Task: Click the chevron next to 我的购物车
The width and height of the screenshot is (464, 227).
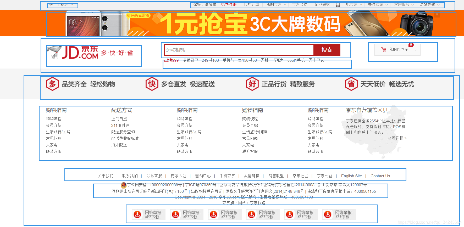Action: pyautogui.click(x=416, y=50)
